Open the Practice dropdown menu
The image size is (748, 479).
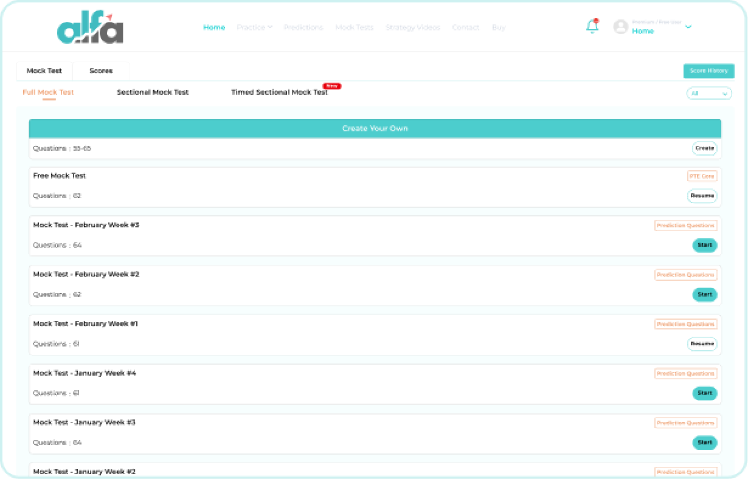click(254, 27)
